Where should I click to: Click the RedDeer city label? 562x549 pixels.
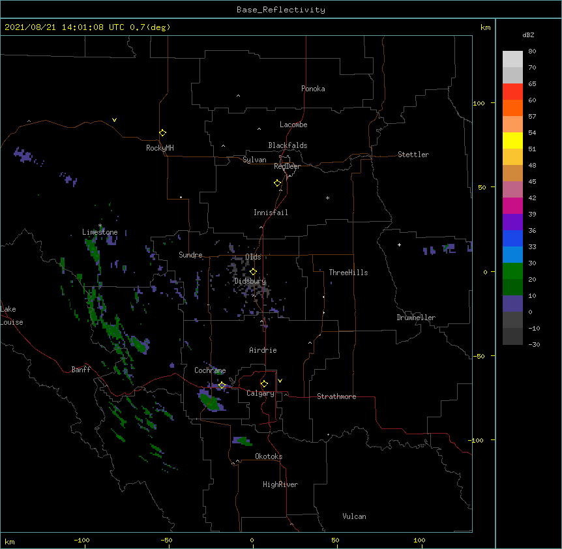[x=287, y=166]
